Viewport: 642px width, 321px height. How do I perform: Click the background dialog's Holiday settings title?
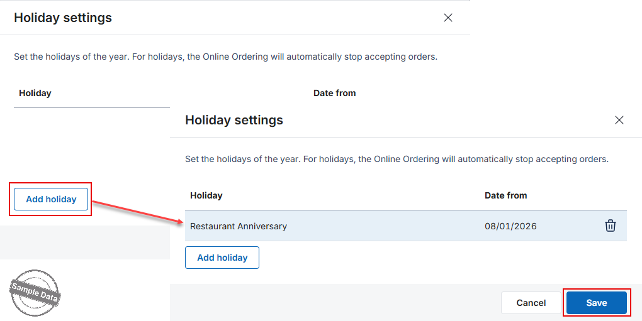pos(63,18)
